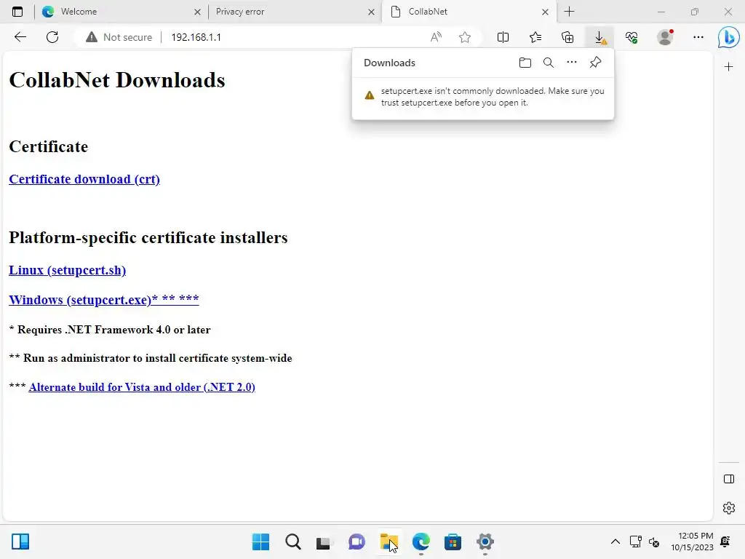The image size is (745, 559).
Task: Close the Privacy error tab
Action: coord(371,12)
